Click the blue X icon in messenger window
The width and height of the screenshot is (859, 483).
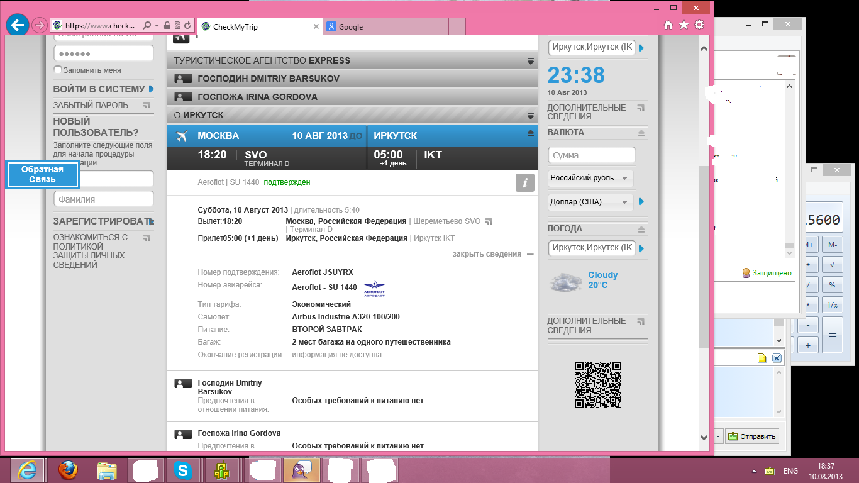tap(777, 358)
